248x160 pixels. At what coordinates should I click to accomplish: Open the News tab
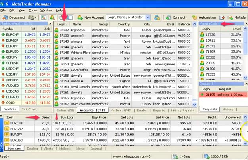coord(80,149)
